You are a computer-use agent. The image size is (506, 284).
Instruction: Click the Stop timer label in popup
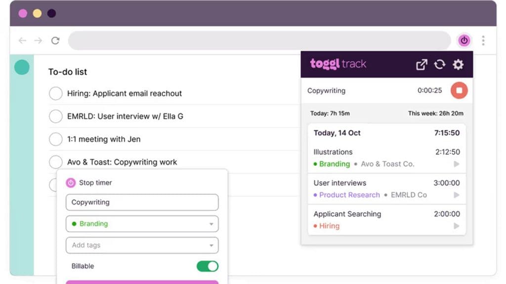pos(95,182)
